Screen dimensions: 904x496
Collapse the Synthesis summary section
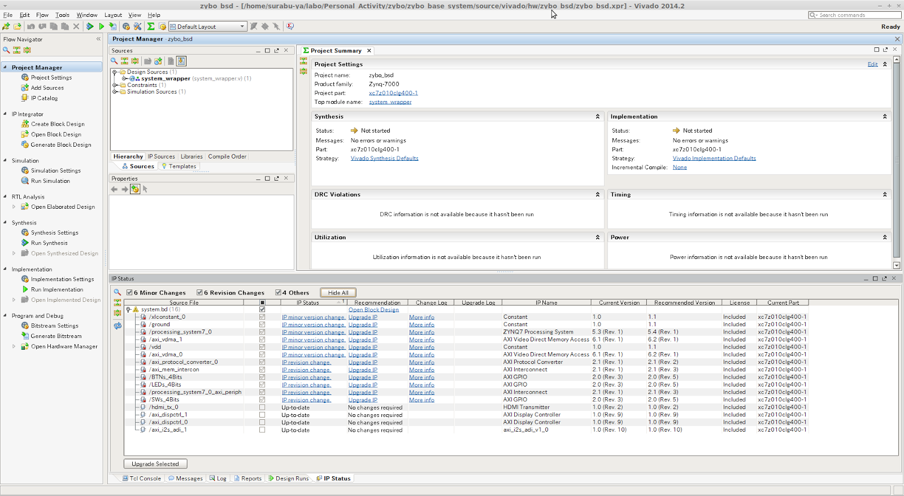point(598,116)
